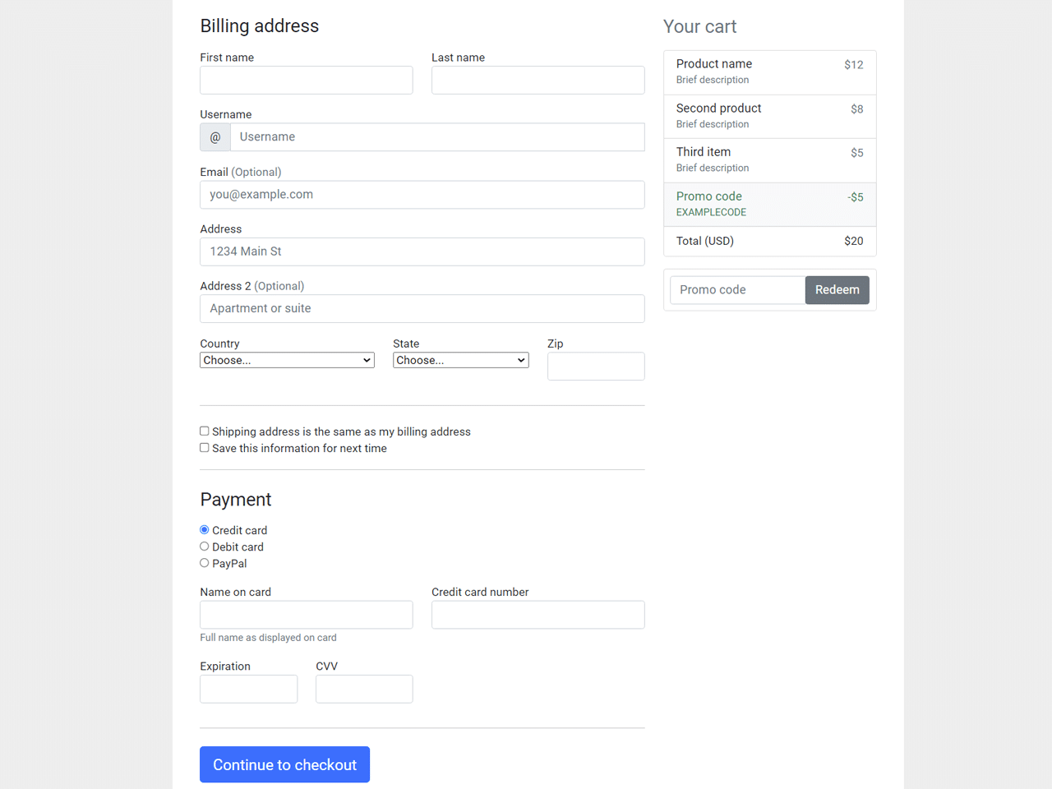Check 'Save this information for next time'
Screen dimensions: 1052x789
204,447
